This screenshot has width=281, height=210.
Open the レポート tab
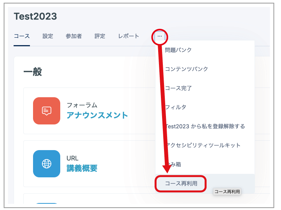(129, 36)
